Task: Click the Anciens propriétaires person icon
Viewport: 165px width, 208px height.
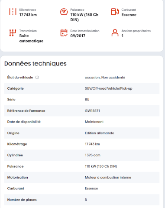Action: tap(115, 33)
